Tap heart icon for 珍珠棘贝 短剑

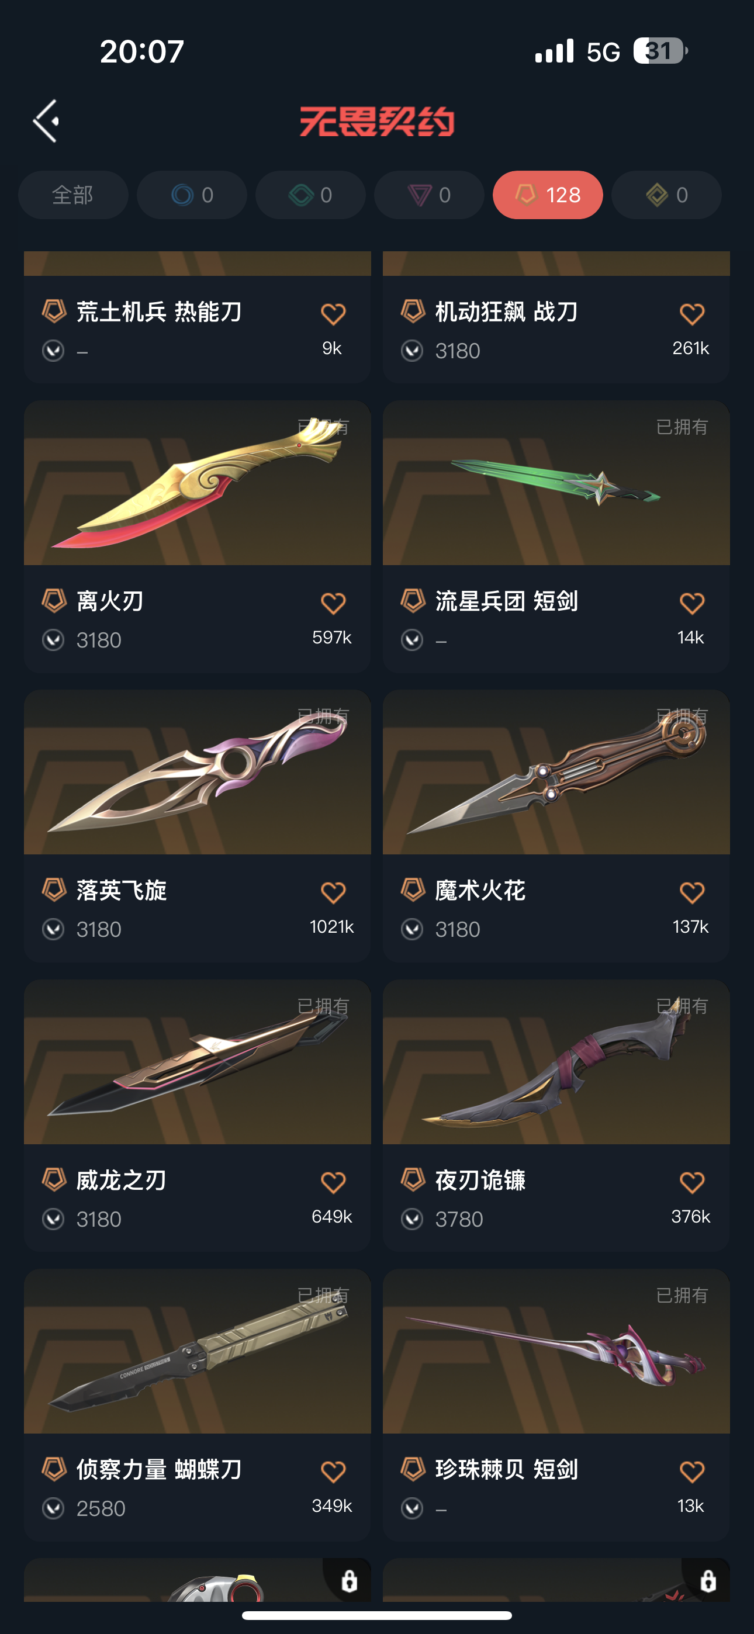pyautogui.click(x=692, y=1472)
